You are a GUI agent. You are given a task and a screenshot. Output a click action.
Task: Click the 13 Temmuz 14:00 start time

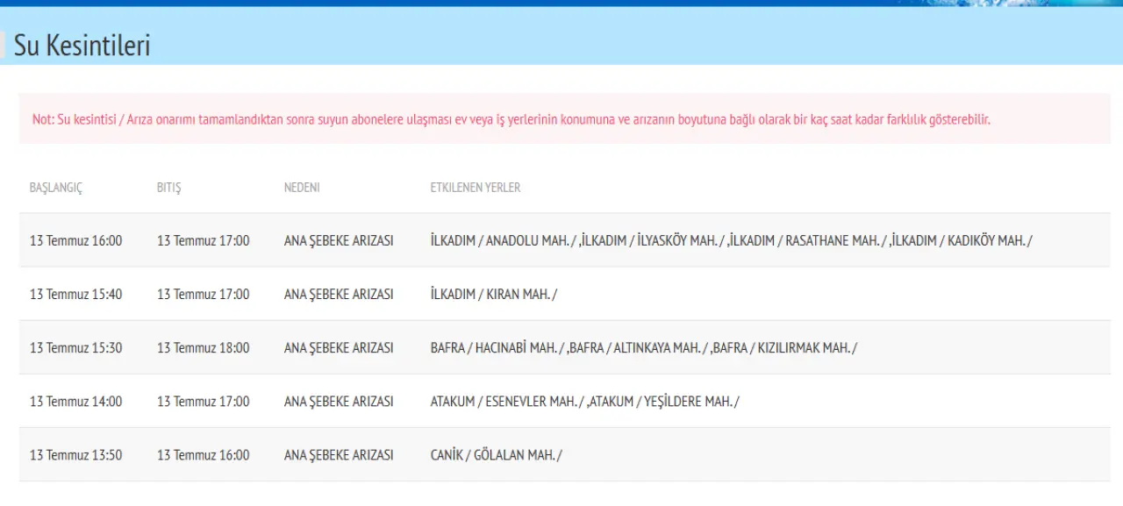coord(76,401)
